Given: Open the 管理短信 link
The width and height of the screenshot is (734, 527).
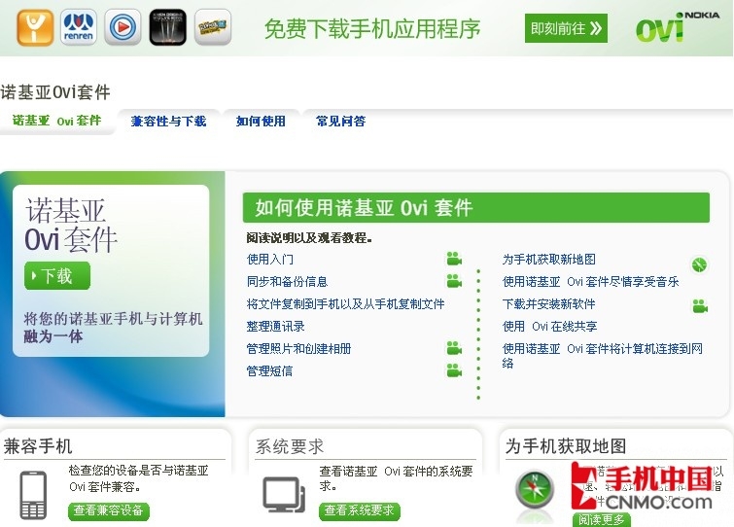Looking at the screenshot, I should pyautogui.click(x=269, y=371).
